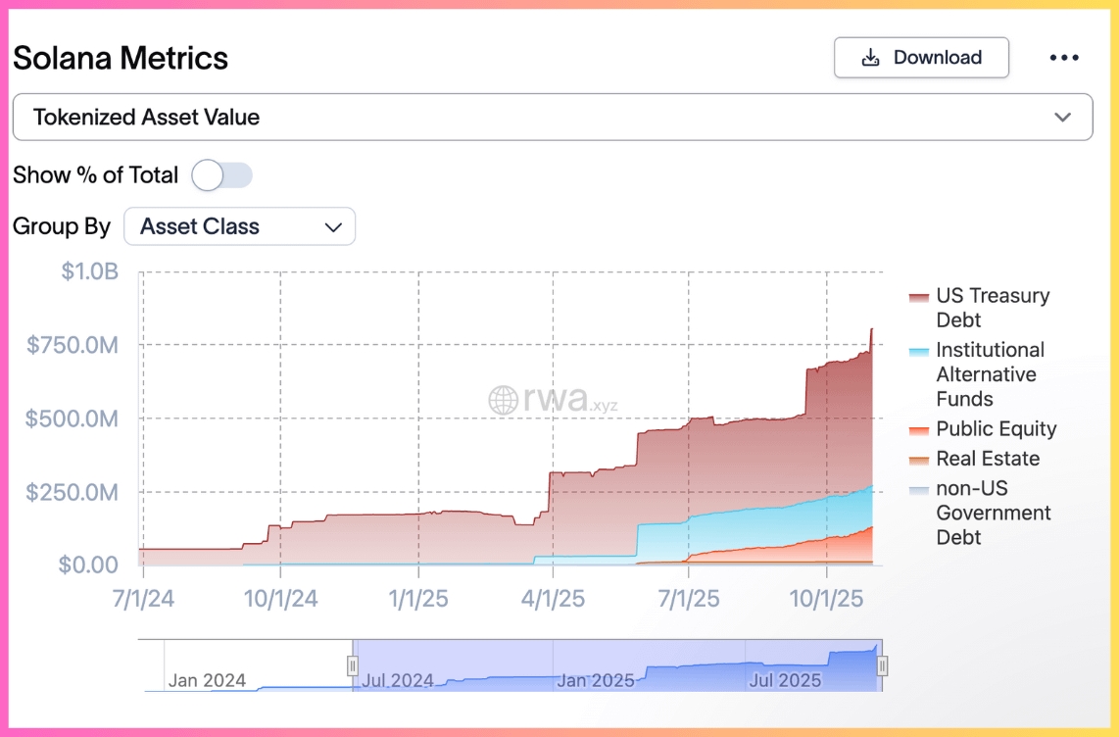
Task: Enable the Show % of Total toggle
Action: [222, 175]
